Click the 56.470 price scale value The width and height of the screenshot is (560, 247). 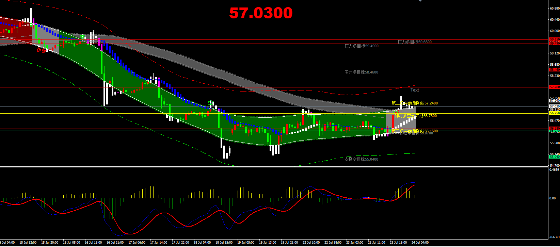[555, 121]
